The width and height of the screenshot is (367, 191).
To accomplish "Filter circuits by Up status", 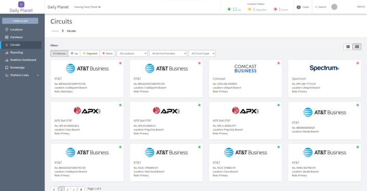I will point(74,53).
